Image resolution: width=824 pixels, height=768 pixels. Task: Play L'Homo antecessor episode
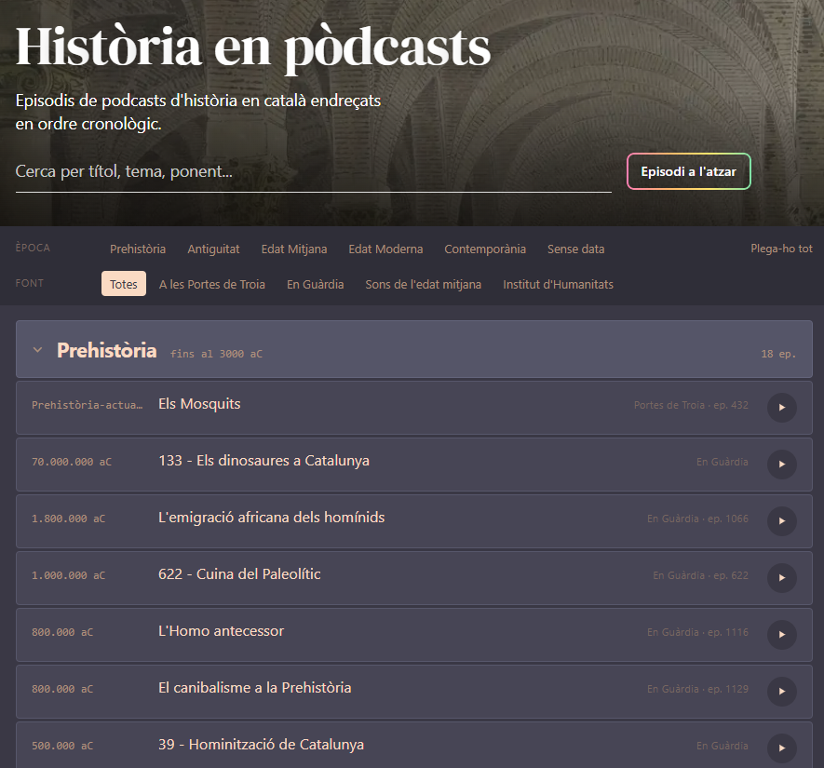point(781,635)
